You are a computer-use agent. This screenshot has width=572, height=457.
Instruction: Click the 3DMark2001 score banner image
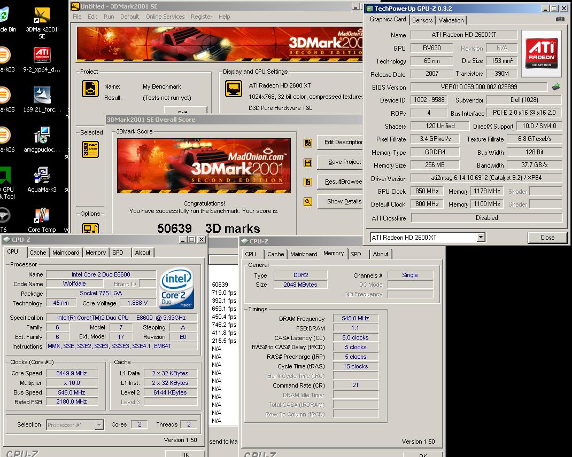(x=204, y=166)
